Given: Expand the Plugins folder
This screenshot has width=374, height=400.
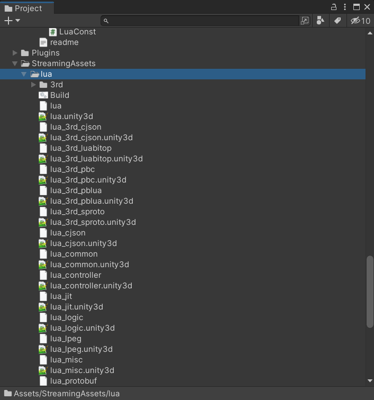Looking at the screenshot, I should click(15, 53).
